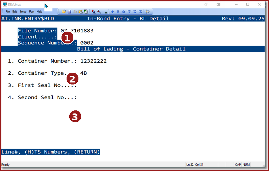The image size is (269, 171).
Task: Increase font size with red up-arrow A
Action: 94,11
